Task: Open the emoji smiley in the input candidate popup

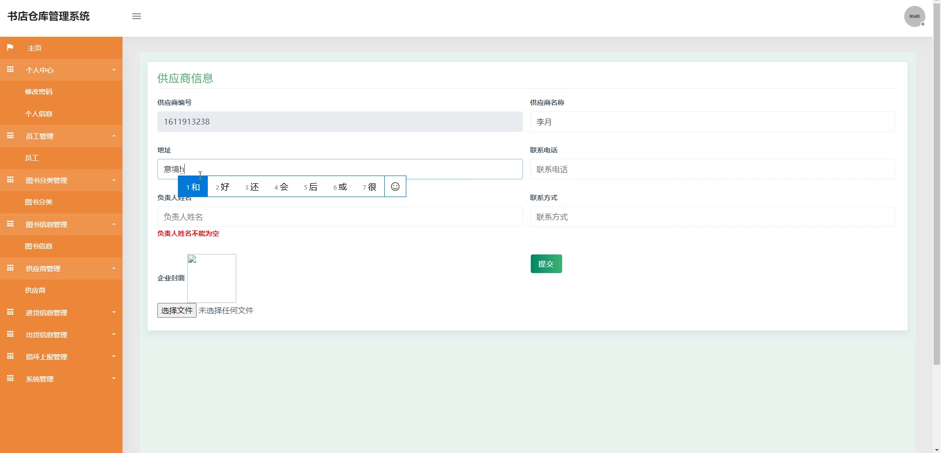Action: click(395, 186)
